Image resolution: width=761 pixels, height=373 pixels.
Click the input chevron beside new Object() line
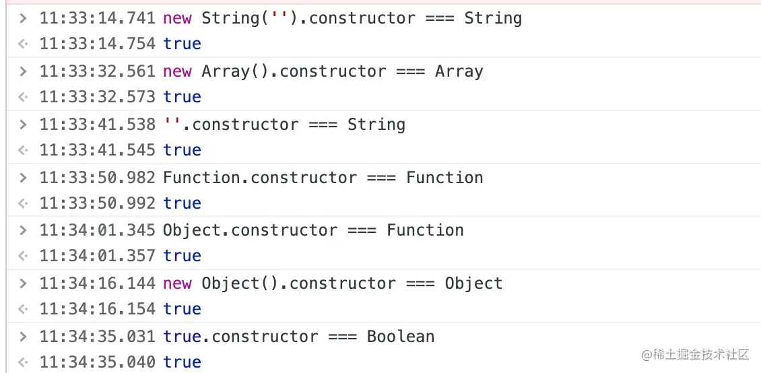click(23, 283)
